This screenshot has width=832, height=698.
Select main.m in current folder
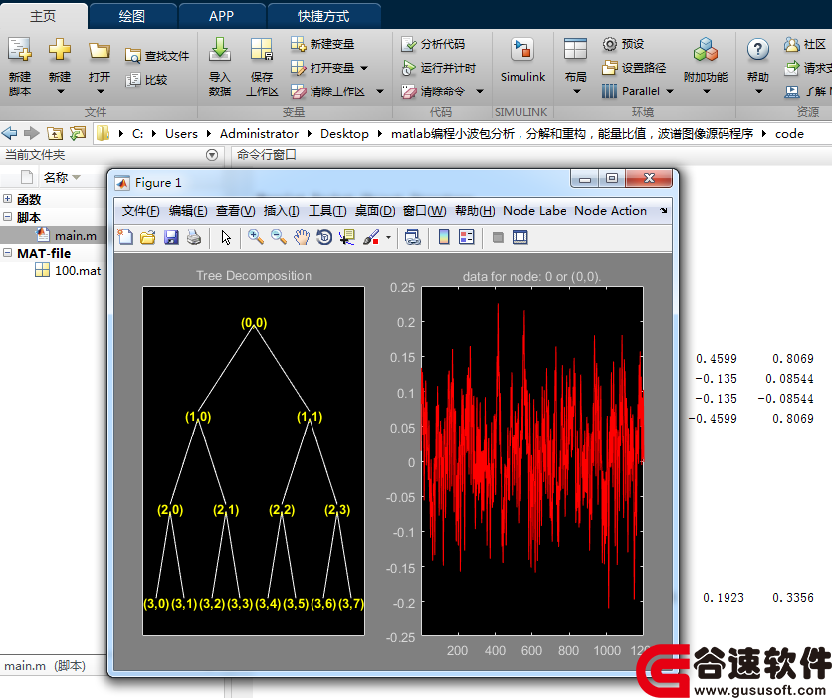pyautogui.click(x=76, y=235)
